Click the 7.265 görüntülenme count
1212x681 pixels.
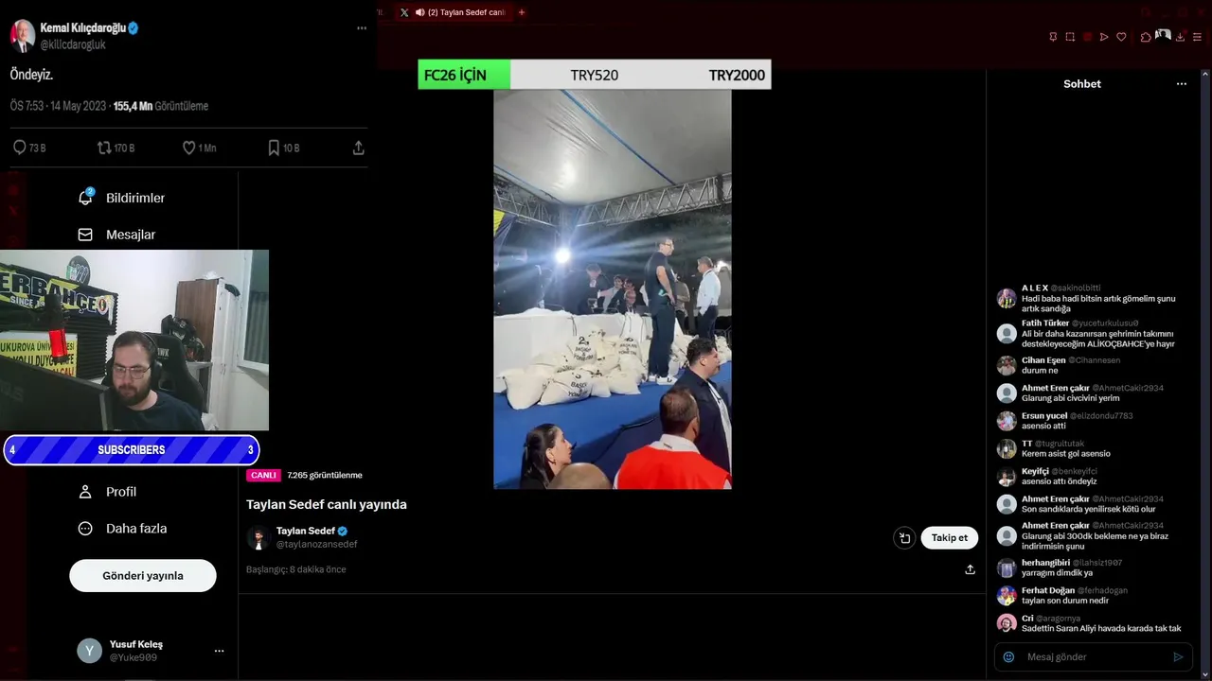pos(325,475)
